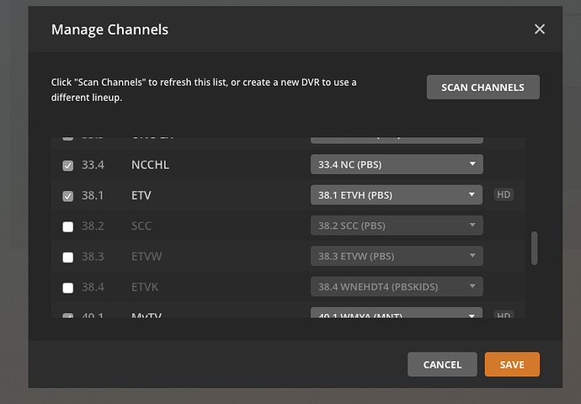Enable channel 38.4 ETVK
The height and width of the screenshot is (404, 581).
[x=68, y=287]
